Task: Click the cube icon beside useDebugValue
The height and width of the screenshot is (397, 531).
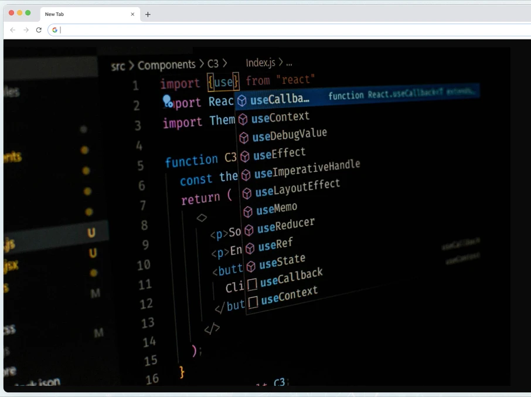Action: point(244,138)
